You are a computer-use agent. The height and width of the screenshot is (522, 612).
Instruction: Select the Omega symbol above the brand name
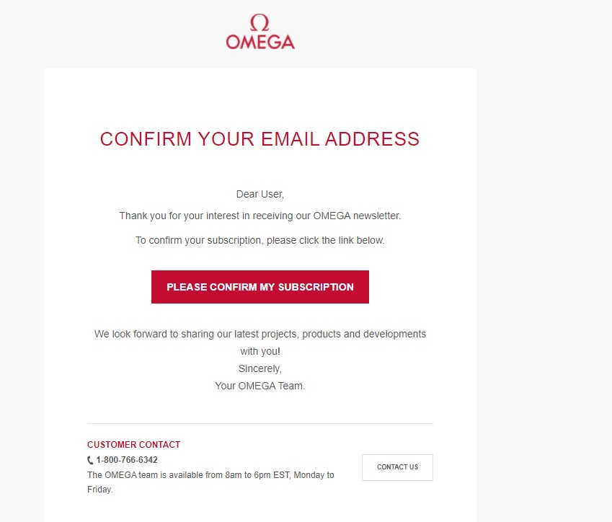[x=260, y=21]
